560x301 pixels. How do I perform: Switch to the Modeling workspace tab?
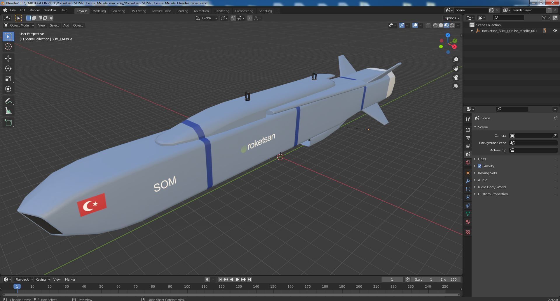click(x=99, y=11)
